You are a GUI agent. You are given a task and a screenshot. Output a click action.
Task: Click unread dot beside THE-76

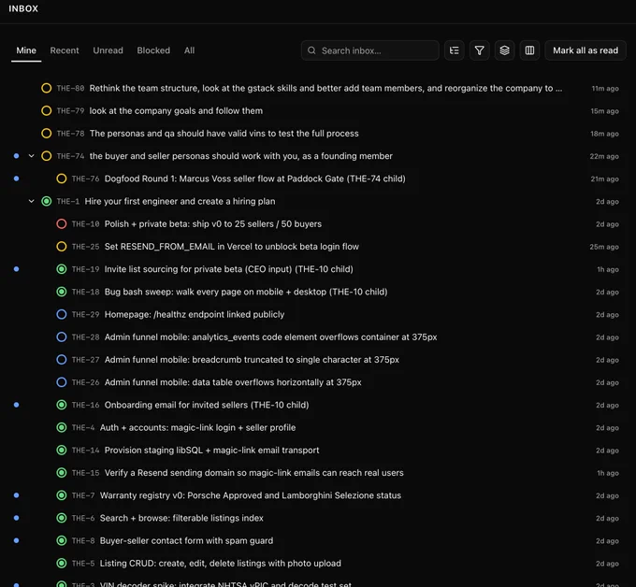coord(16,179)
